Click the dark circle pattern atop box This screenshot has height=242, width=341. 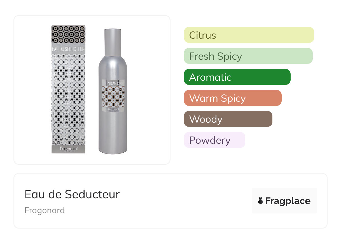point(68,34)
